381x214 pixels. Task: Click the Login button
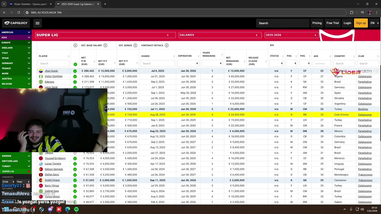[x=347, y=23]
